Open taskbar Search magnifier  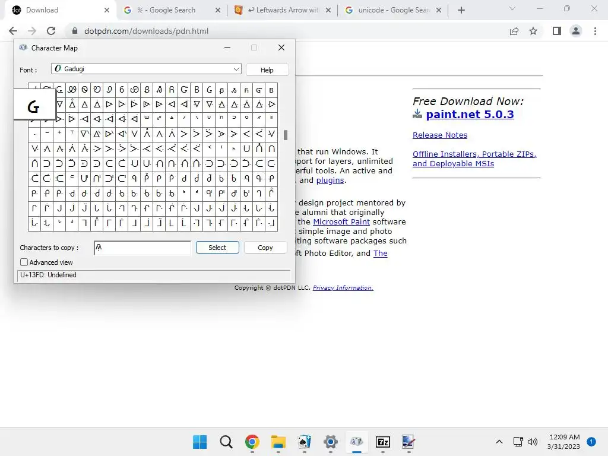tap(226, 442)
